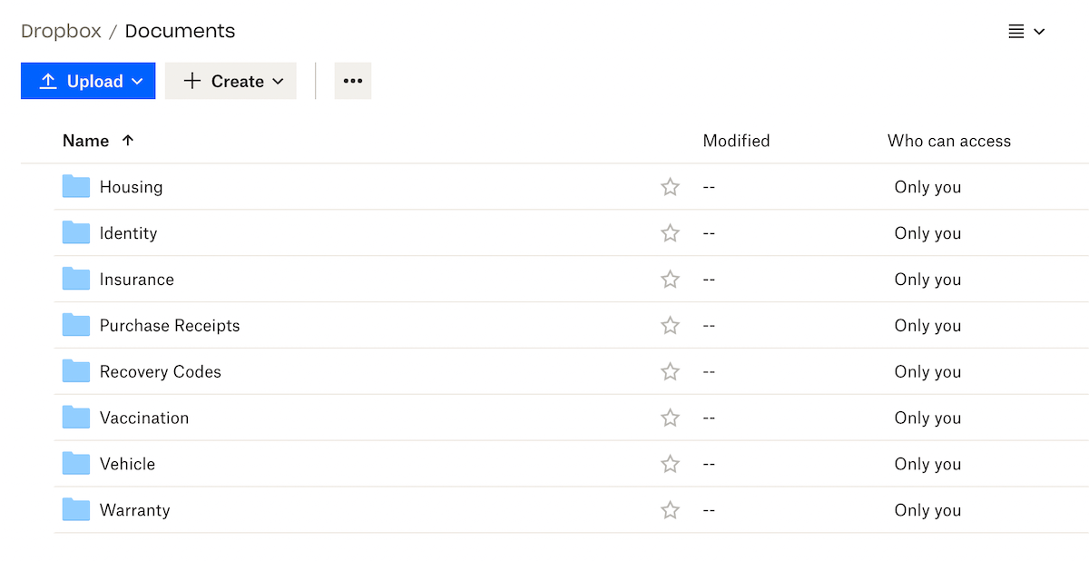
Task: Click the Dropbox breadcrumb link
Action: (60, 30)
